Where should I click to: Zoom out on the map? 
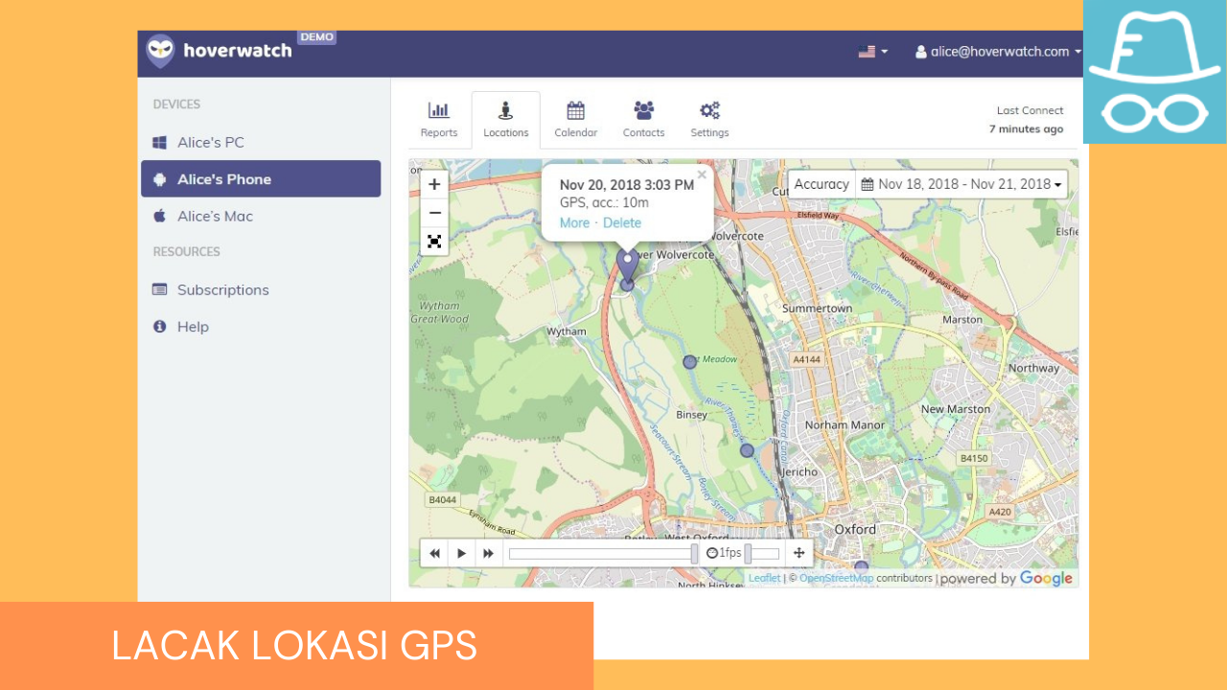[434, 213]
